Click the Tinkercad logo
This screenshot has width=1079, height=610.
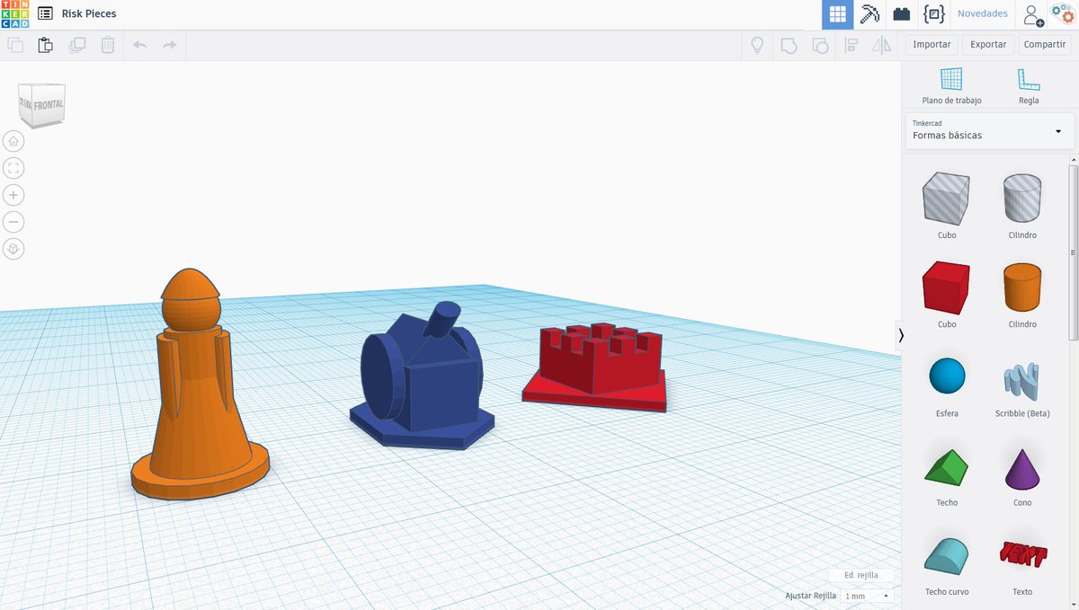(x=15, y=14)
